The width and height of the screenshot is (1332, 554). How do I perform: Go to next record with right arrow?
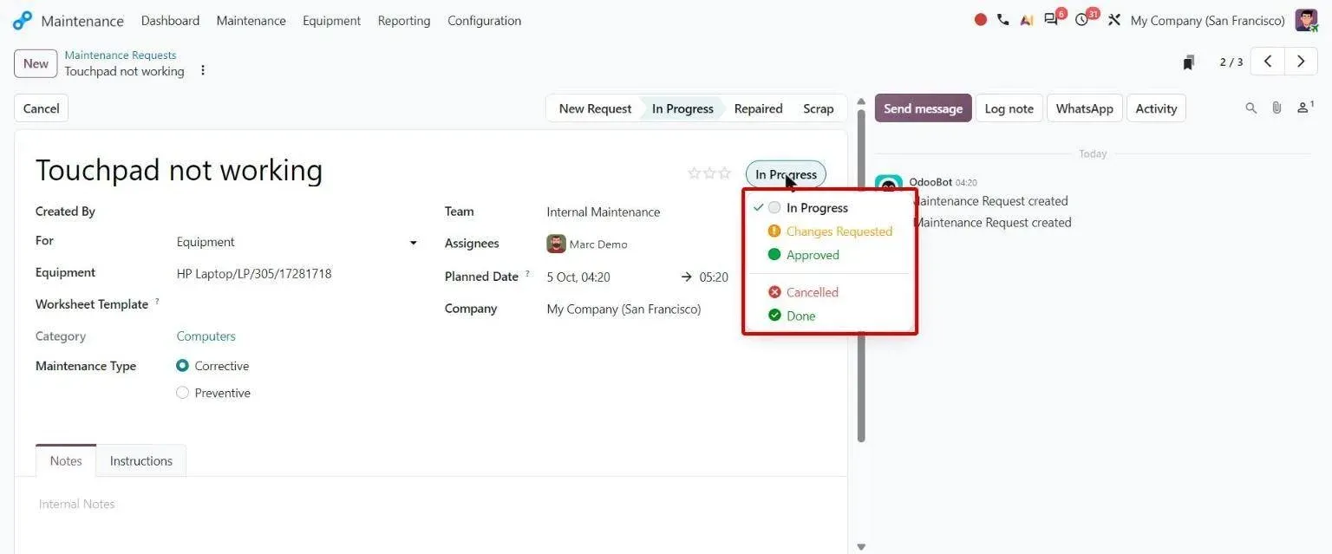(1301, 62)
